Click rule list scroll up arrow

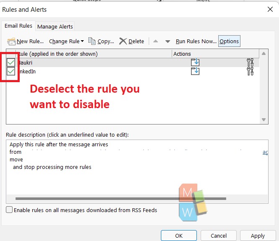click(x=263, y=53)
